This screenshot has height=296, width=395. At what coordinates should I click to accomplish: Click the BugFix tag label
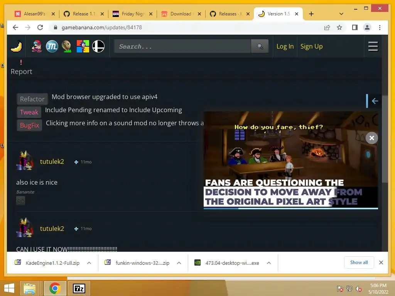click(29, 125)
